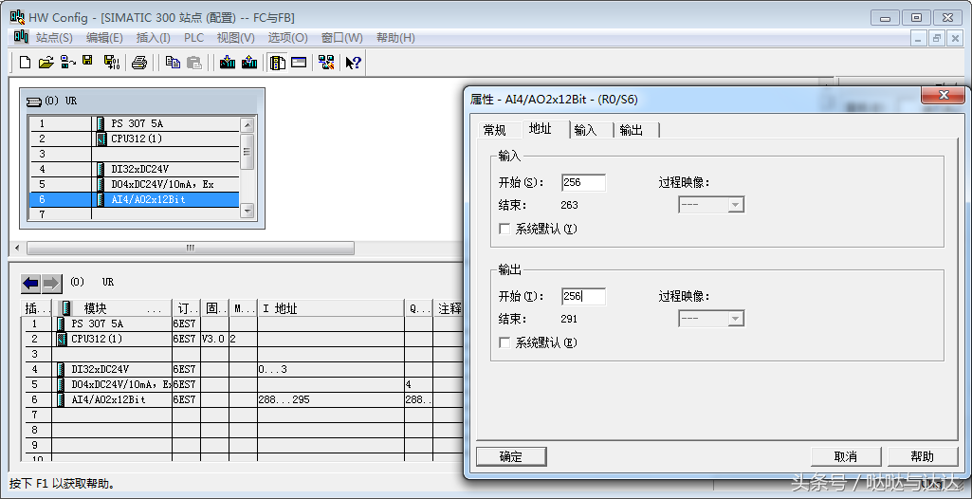Open the PLC menu

[x=193, y=38]
